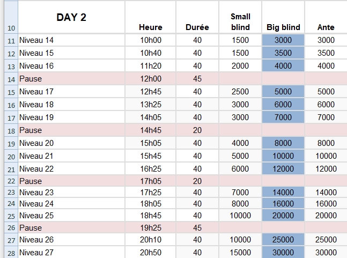Select the Niveau 25 cell

click(x=71, y=215)
